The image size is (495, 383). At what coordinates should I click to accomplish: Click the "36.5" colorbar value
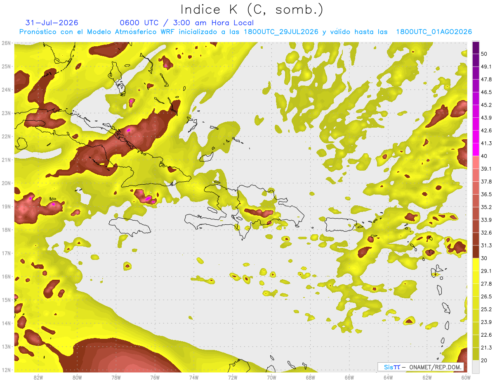tap(487, 194)
